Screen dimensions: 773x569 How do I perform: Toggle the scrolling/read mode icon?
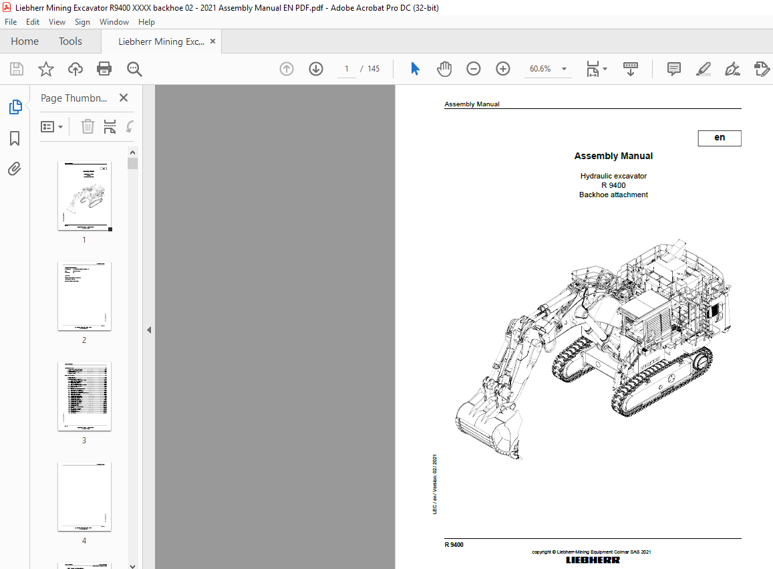(x=631, y=69)
